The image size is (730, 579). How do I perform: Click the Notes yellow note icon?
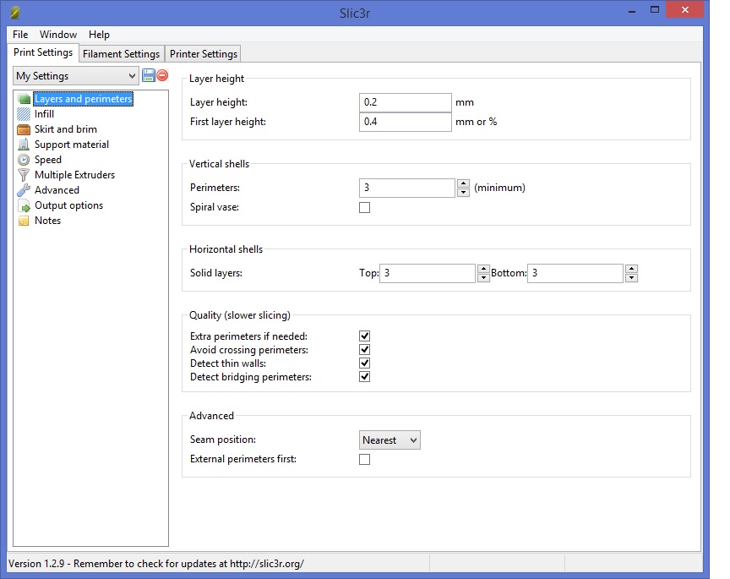tap(24, 221)
